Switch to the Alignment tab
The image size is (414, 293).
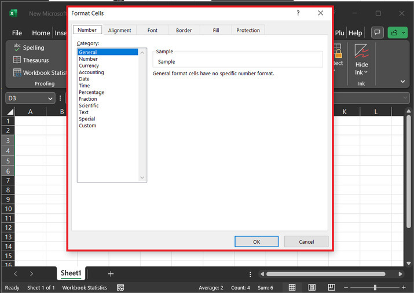(120, 30)
